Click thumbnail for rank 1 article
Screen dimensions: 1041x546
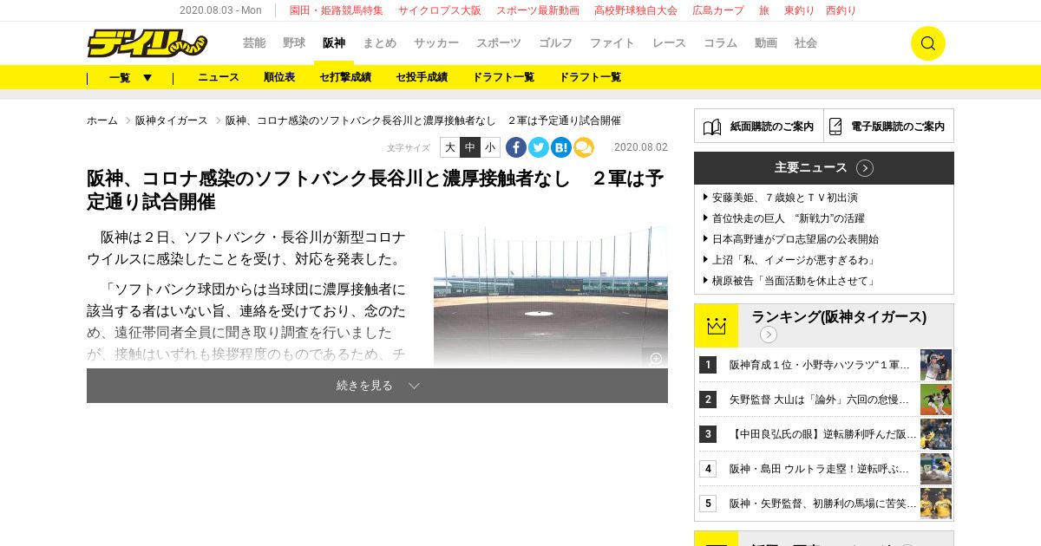pyautogui.click(x=936, y=365)
